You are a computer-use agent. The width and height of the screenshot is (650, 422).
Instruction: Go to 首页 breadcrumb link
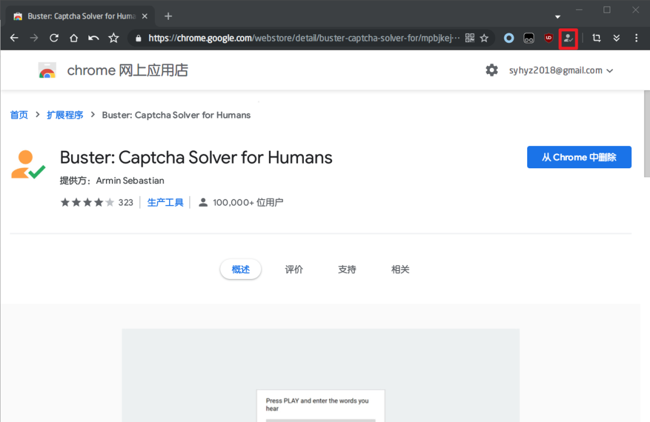[x=19, y=115]
